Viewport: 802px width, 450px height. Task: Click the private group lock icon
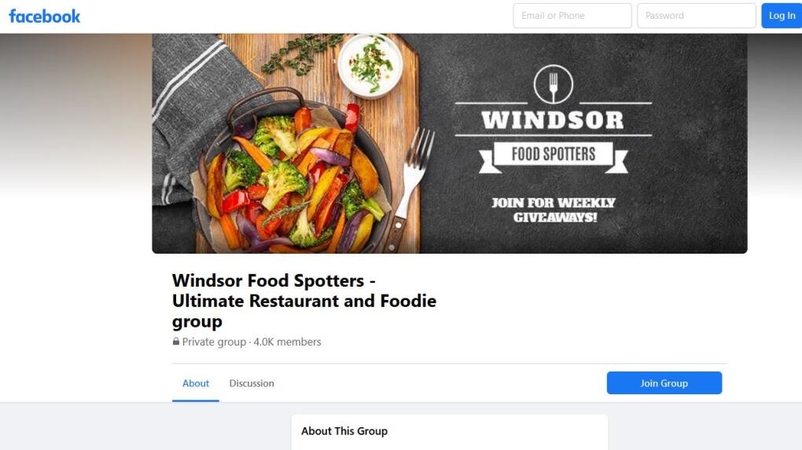176,341
